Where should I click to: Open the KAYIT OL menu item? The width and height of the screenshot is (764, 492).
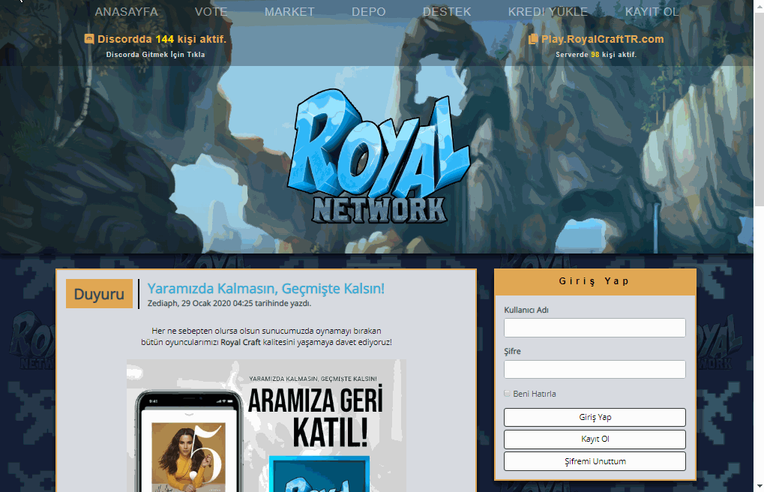click(652, 12)
